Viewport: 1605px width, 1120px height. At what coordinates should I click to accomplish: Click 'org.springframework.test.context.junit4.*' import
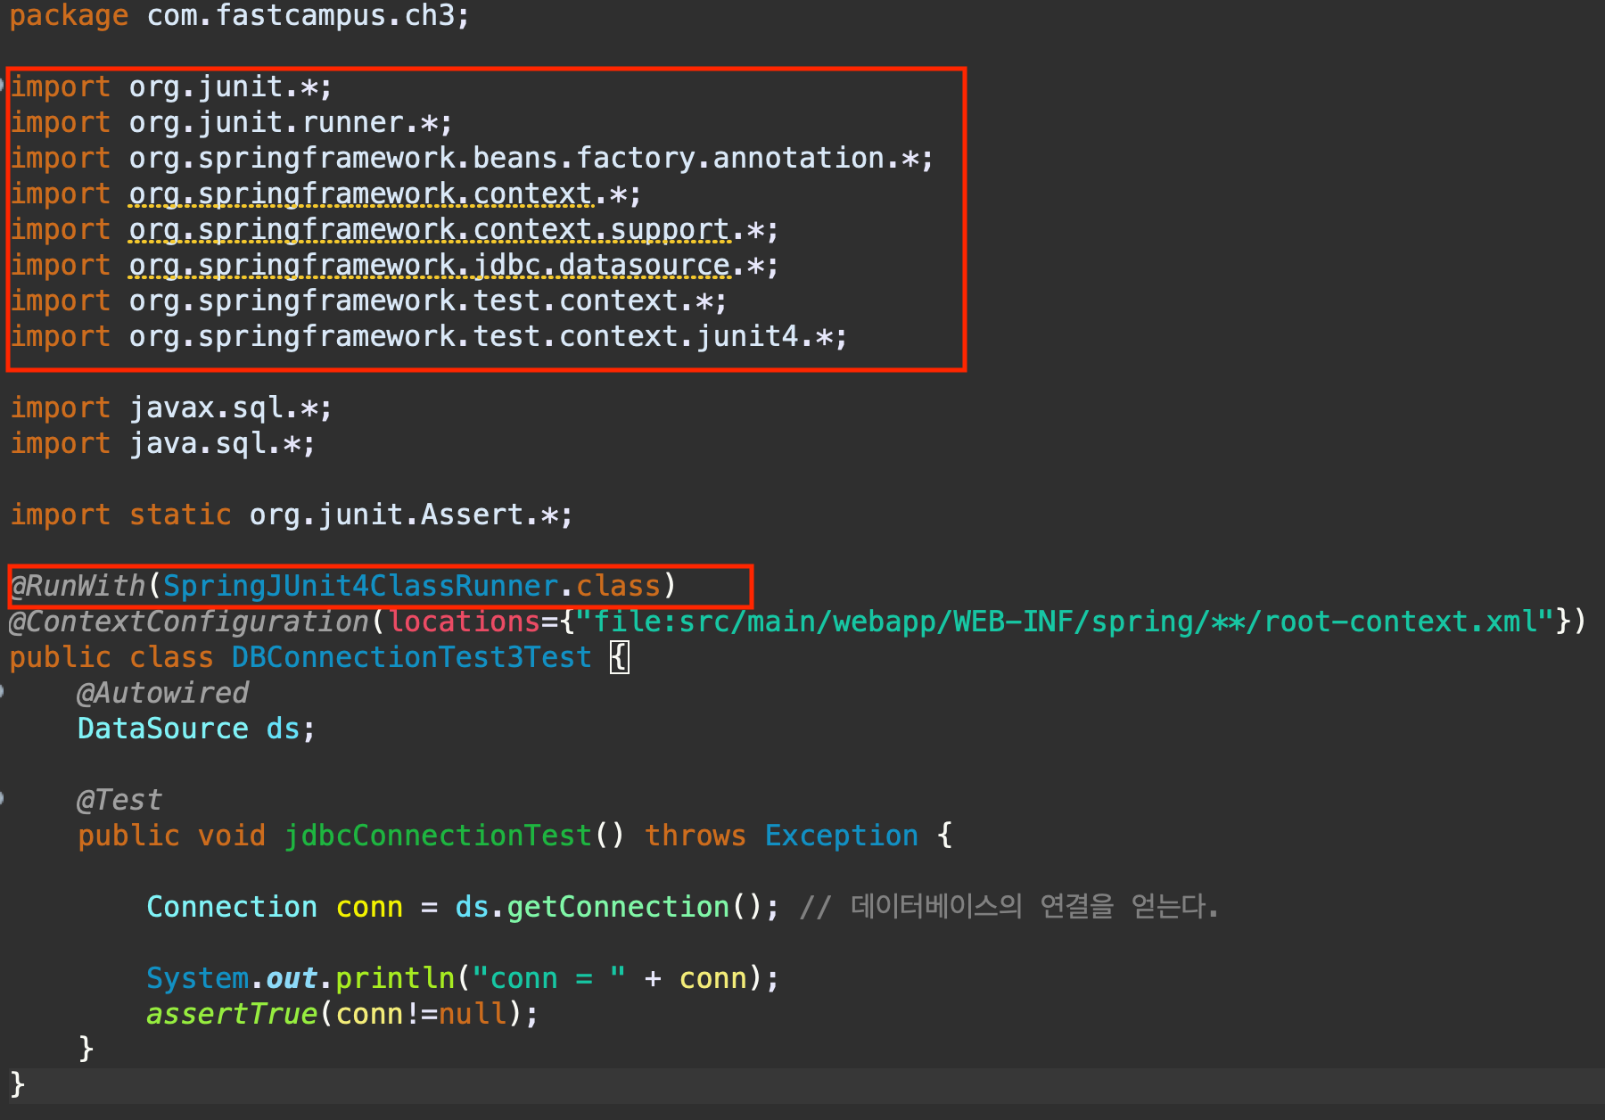coord(481,337)
